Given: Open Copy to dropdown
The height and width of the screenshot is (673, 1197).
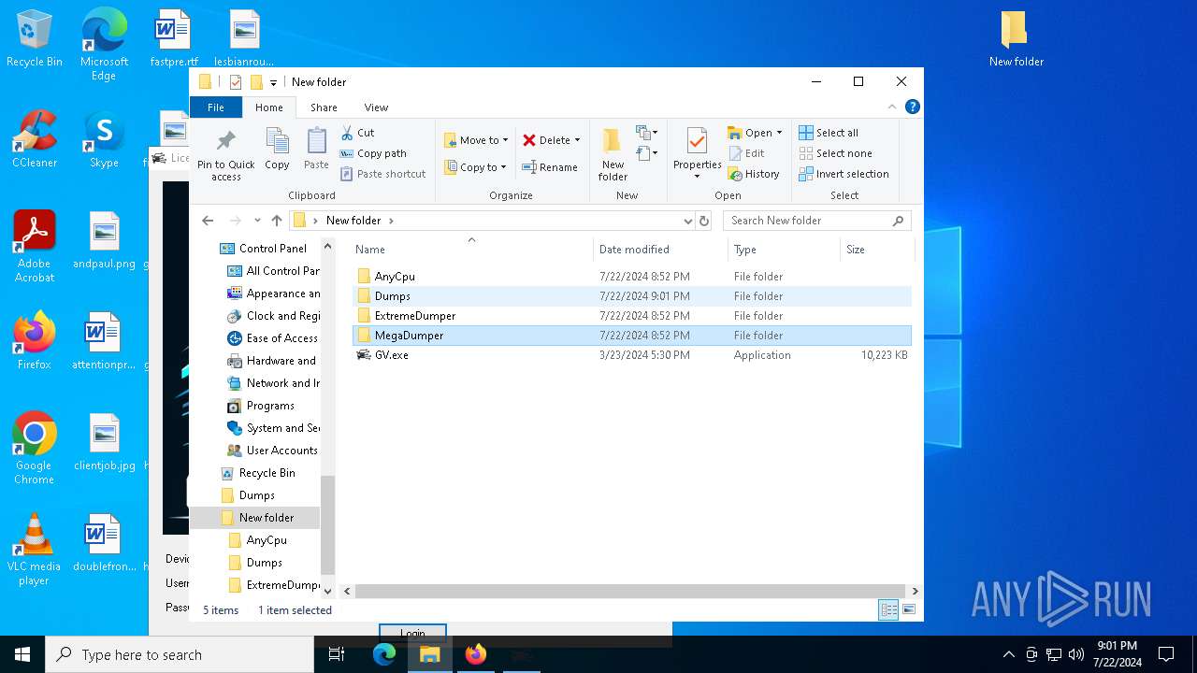Looking at the screenshot, I should (475, 167).
